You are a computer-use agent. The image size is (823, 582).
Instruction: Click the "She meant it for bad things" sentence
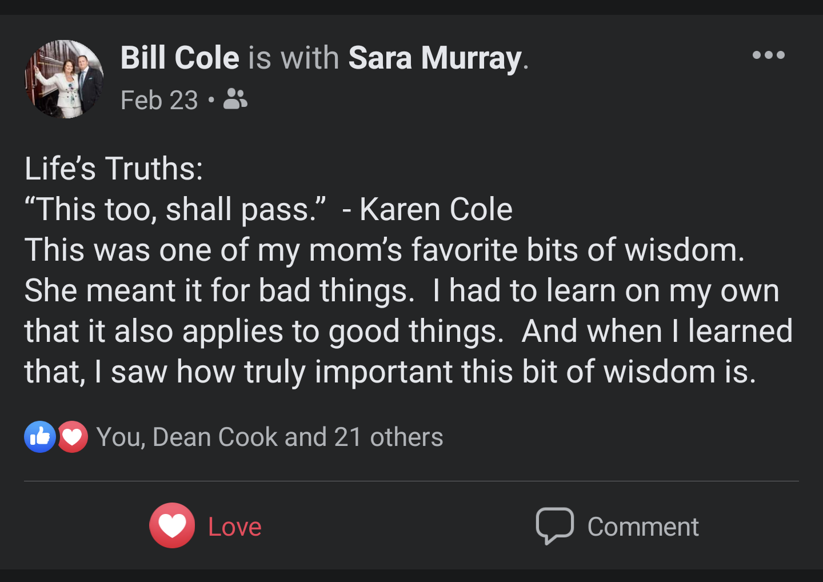[219, 290]
